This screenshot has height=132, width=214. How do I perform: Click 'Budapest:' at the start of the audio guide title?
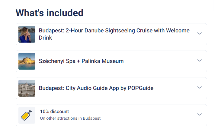[51, 88]
